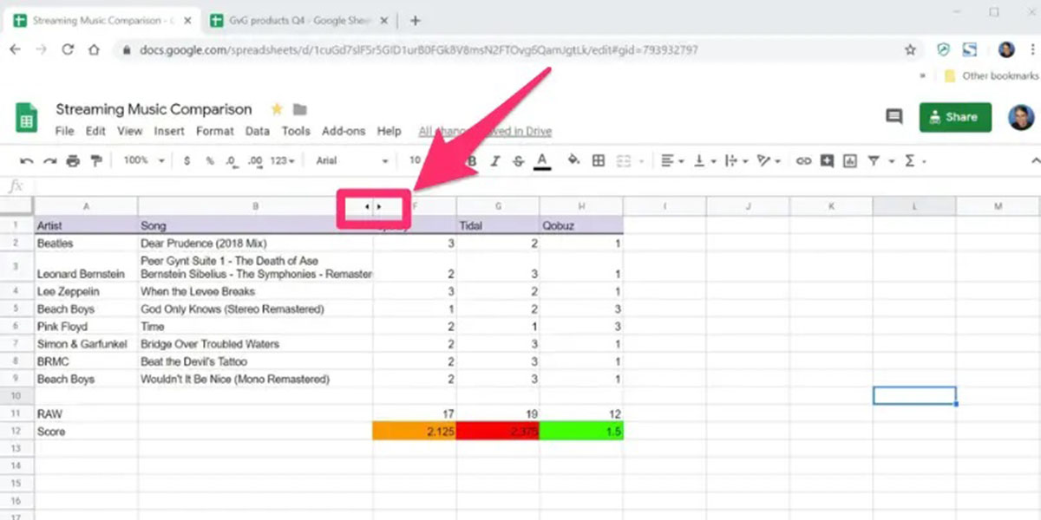
Task: Unhide columns using arrows between B and F
Action: tap(373, 207)
